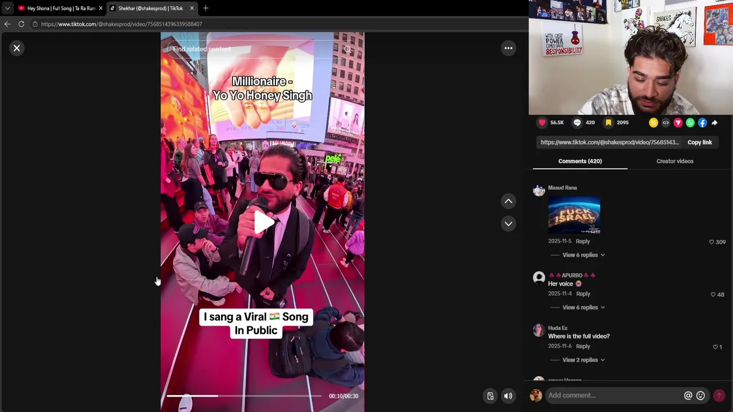
Task: Open the browser tab list dropdown
Action: coord(7,8)
